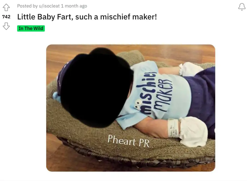The width and height of the screenshot is (247, 181).
Task: Open the u/isocleat user profile
Action: pyautogui.click(x=49, y=6)
